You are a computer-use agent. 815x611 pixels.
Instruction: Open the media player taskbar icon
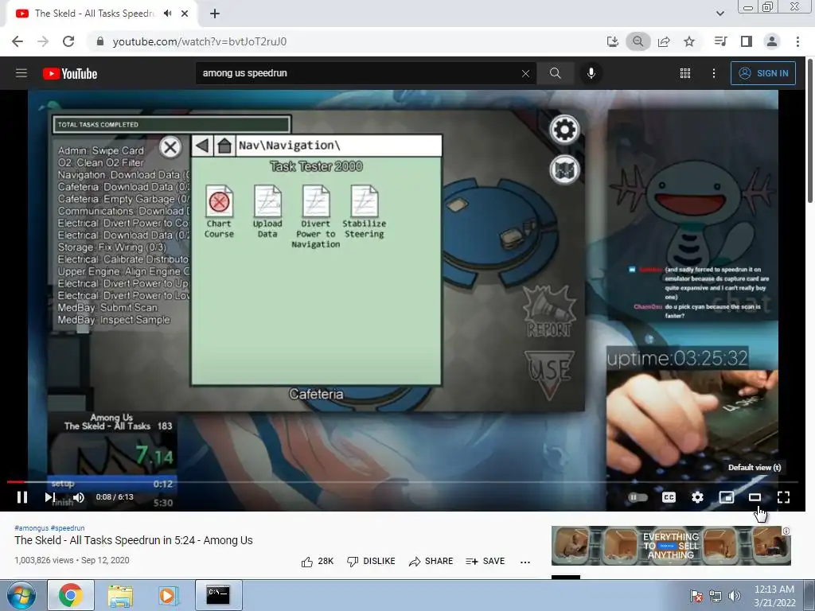[168, 595]
